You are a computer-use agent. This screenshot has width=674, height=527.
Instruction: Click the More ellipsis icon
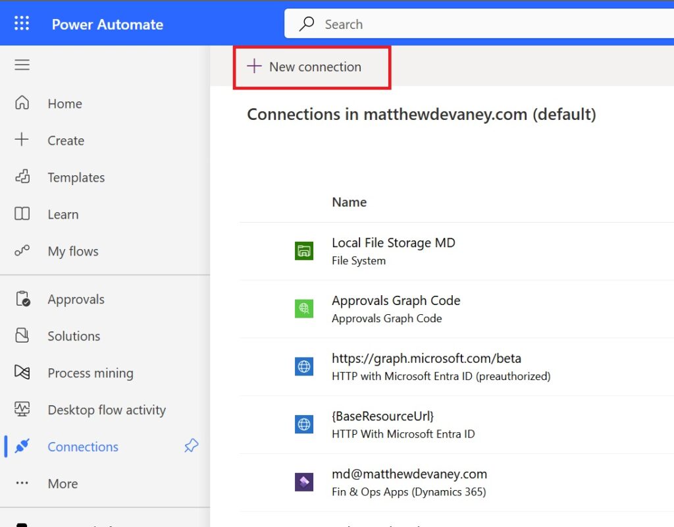pos(22,483)
